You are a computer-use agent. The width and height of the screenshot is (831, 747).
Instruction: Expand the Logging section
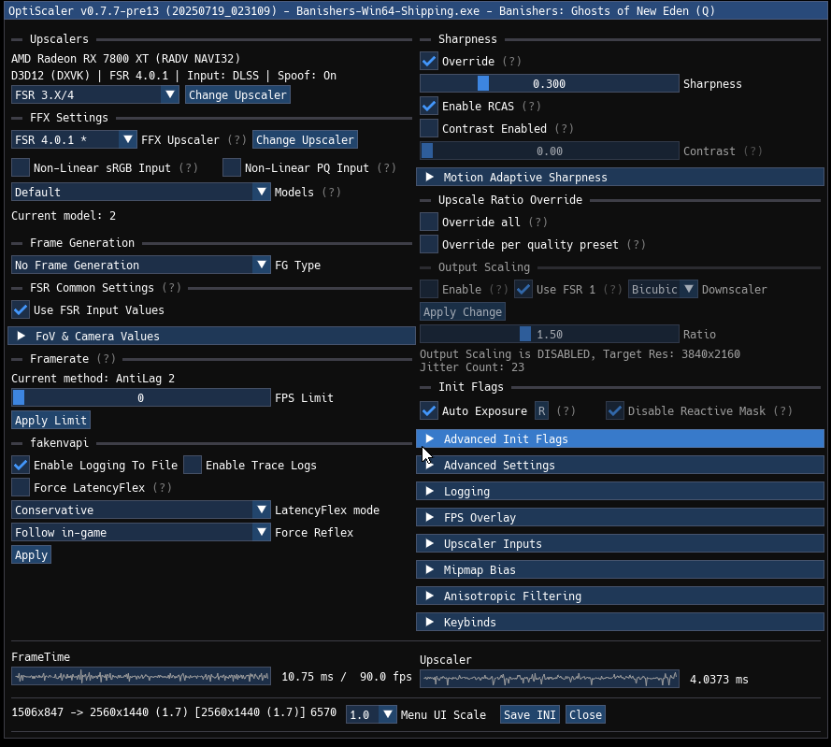point(620,492)
